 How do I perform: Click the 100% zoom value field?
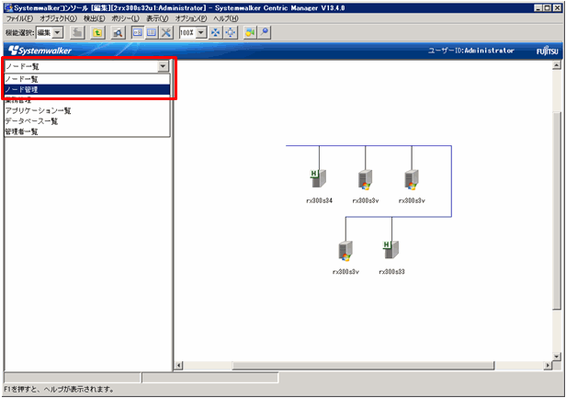click(x=187, y=33)
